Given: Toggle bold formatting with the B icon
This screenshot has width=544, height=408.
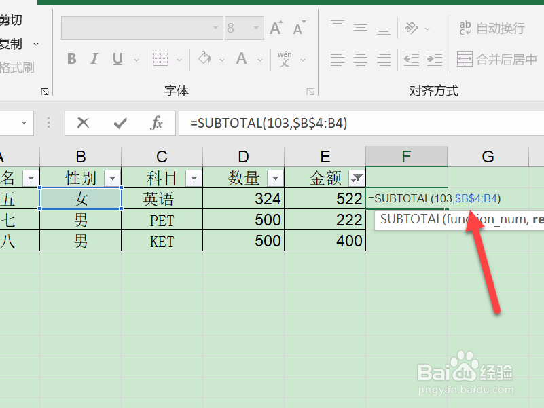Looking at the screenshot, I should coord(71,58).
